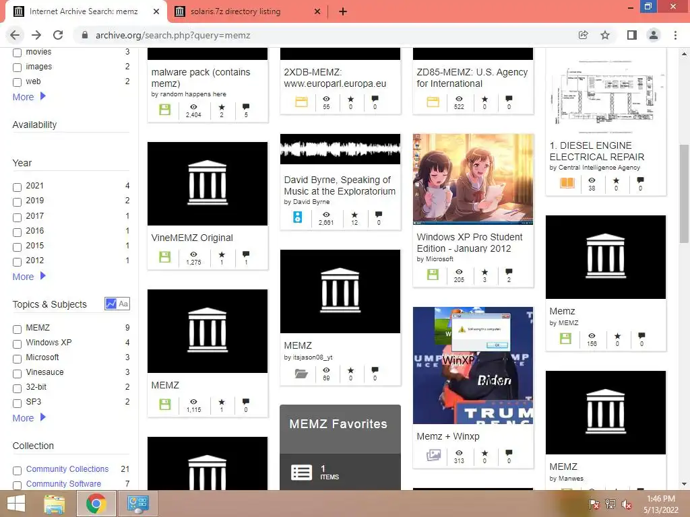Open a new browser tab
Image resolution: width=690 pixels, height=517 pixels.
pos(343,11)
